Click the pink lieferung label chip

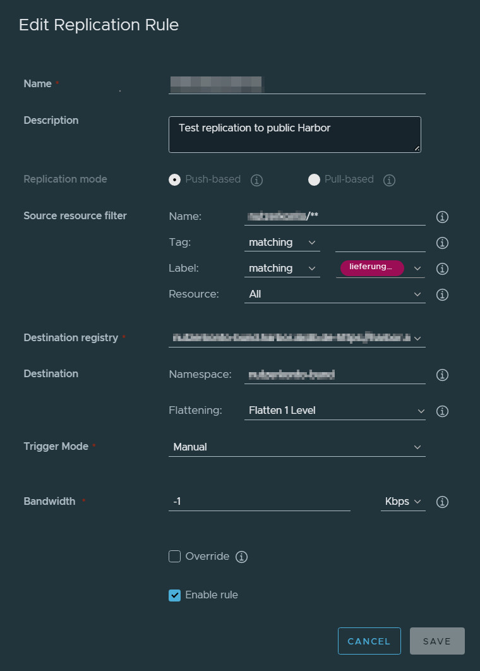coord(371,268)
